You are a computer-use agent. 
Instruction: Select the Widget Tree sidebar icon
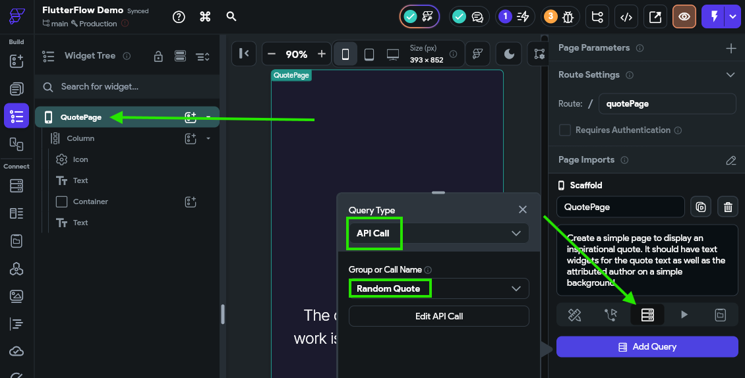coord(16,116)
